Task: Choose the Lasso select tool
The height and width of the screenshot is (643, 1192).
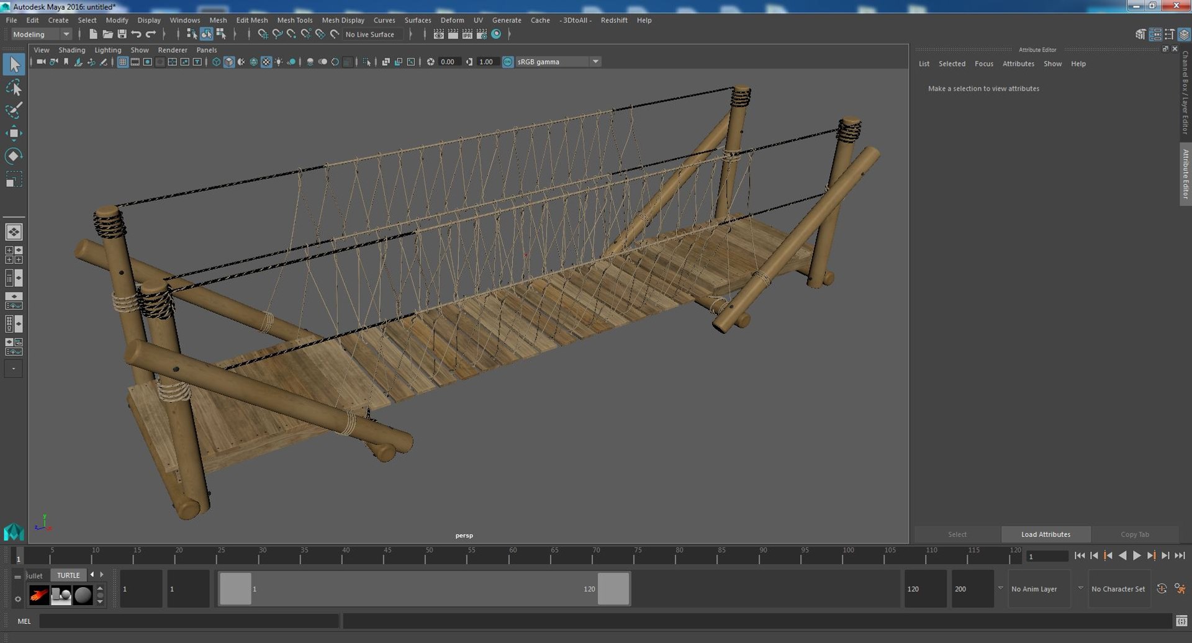Action: tap(14, 88)
